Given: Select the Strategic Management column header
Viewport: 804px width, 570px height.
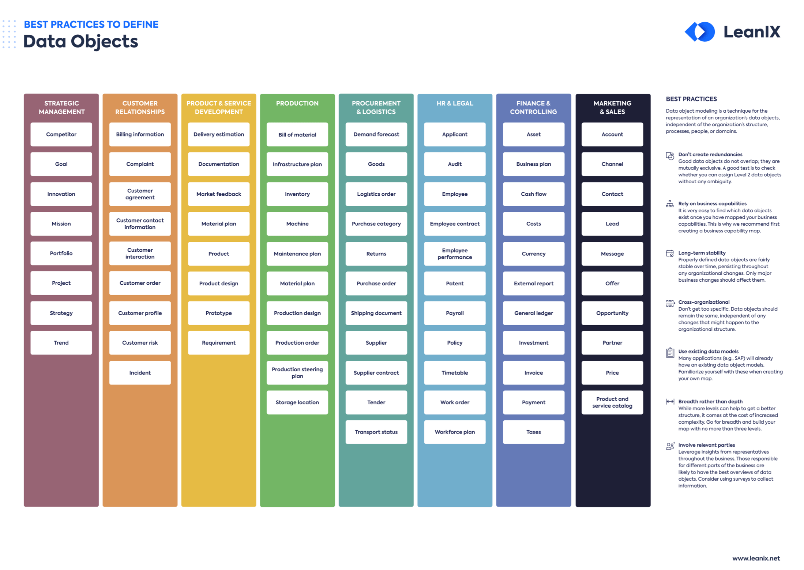Looking at the screenshot, I should tap(61, 108).
